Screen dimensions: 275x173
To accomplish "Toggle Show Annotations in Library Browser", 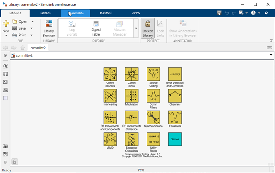I will [183, 28].
